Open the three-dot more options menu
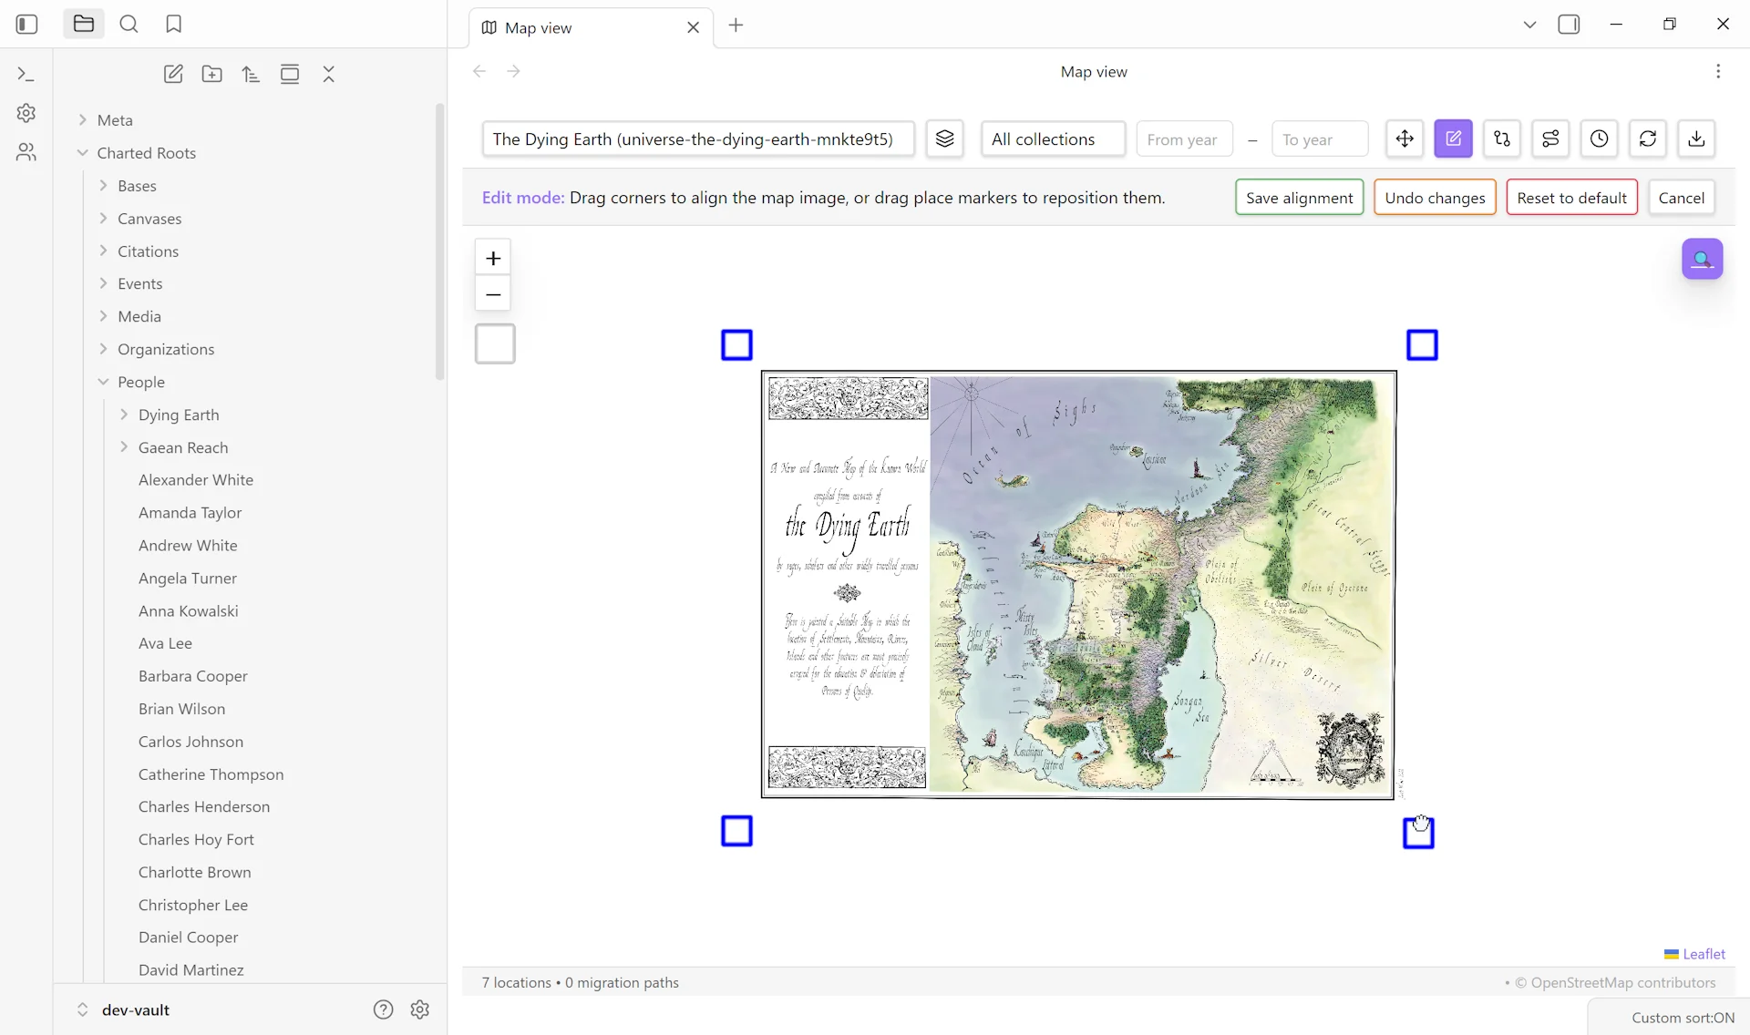 click(x=1718, y=71)
